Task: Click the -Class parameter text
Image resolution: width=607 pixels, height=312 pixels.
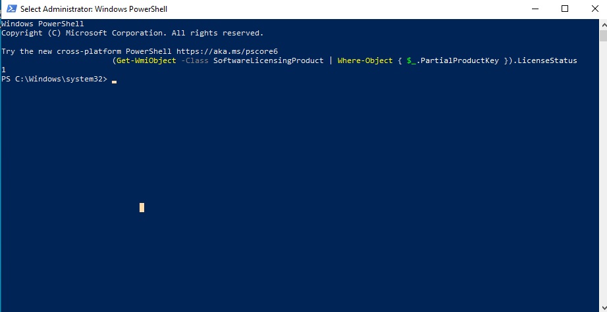Action: pyautogui.click(x=194, y=60)
